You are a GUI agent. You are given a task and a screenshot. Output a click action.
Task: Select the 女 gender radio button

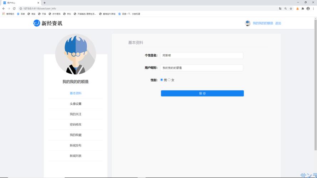pos(169,80)
